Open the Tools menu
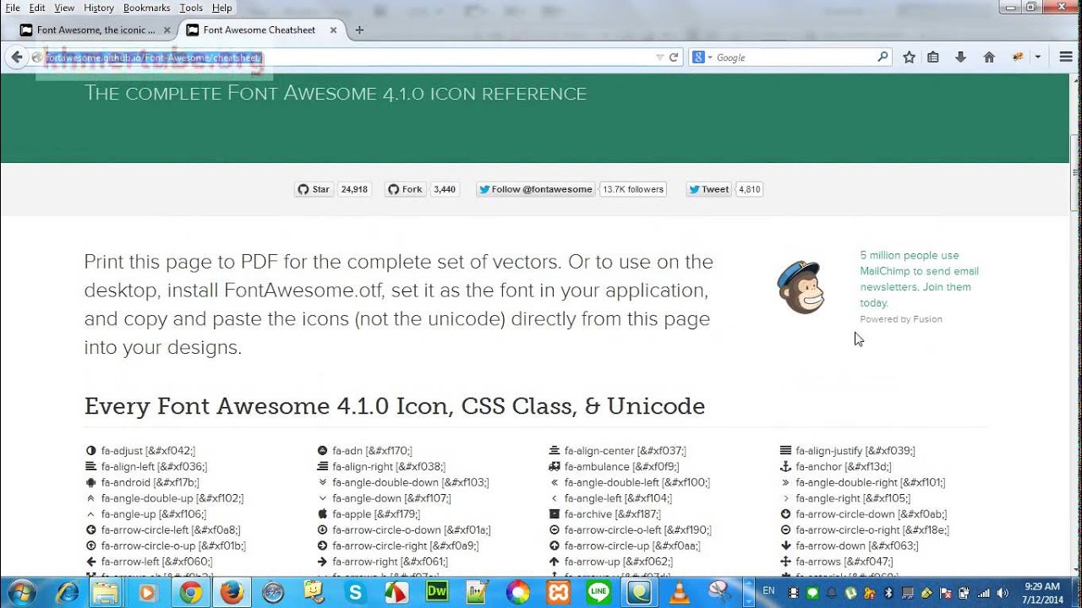Viewport: 1082px width, 608px height. pyautogui.click(x=191, y=8)
